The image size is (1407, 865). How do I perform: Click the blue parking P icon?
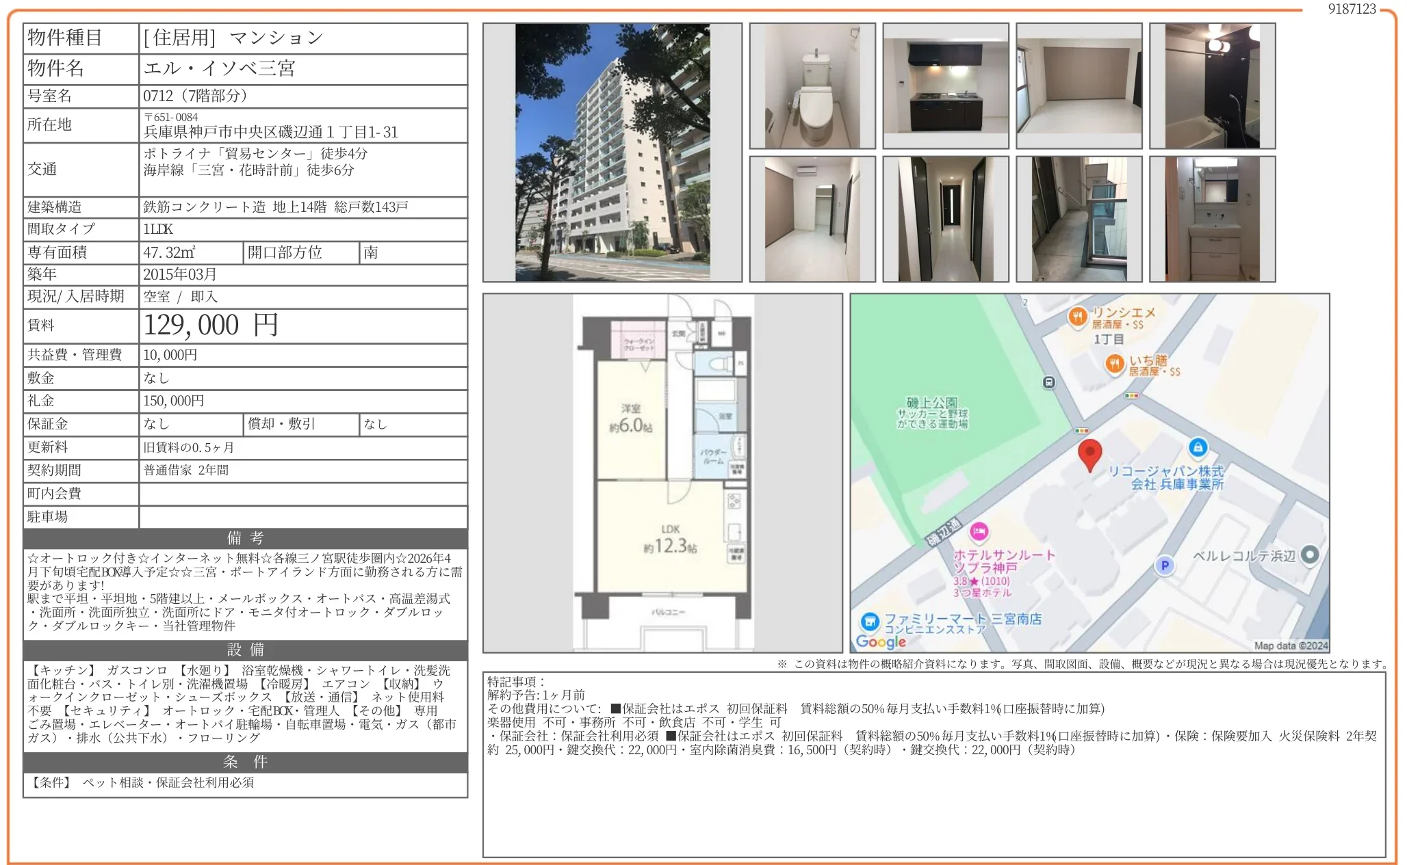click(x=1164, y=565)
